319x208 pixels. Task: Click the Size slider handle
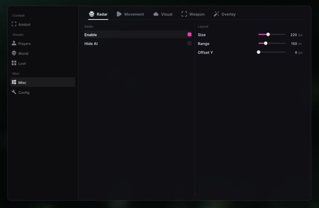pyautogui.click(x=268, y=34)
